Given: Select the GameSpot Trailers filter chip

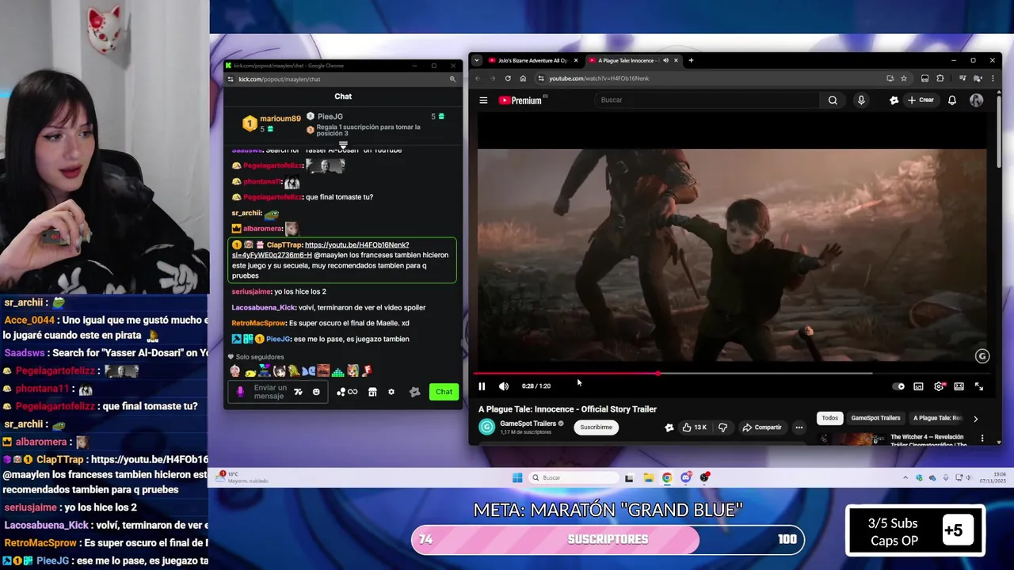Looking at the screenshot, I should pyautogui.click(x=875, y=418).
